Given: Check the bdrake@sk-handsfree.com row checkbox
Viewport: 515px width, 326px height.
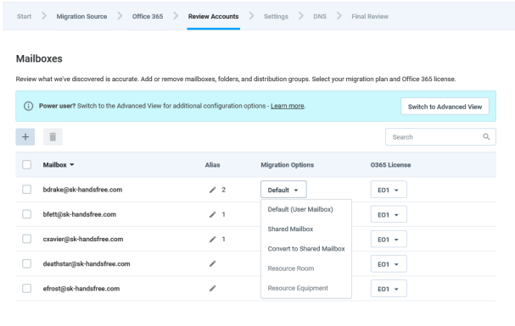Looking at the screenshot, I should click(x=26, y=190).
